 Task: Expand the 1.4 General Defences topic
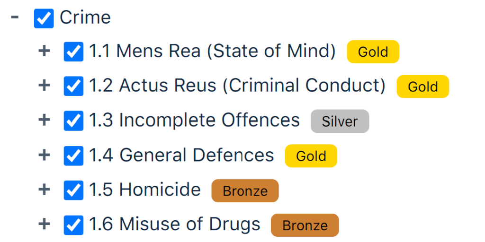pos(44,155)
